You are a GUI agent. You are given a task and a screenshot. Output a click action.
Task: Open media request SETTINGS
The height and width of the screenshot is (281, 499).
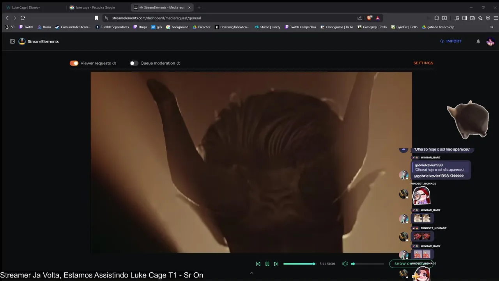click(x=423, y=63)
